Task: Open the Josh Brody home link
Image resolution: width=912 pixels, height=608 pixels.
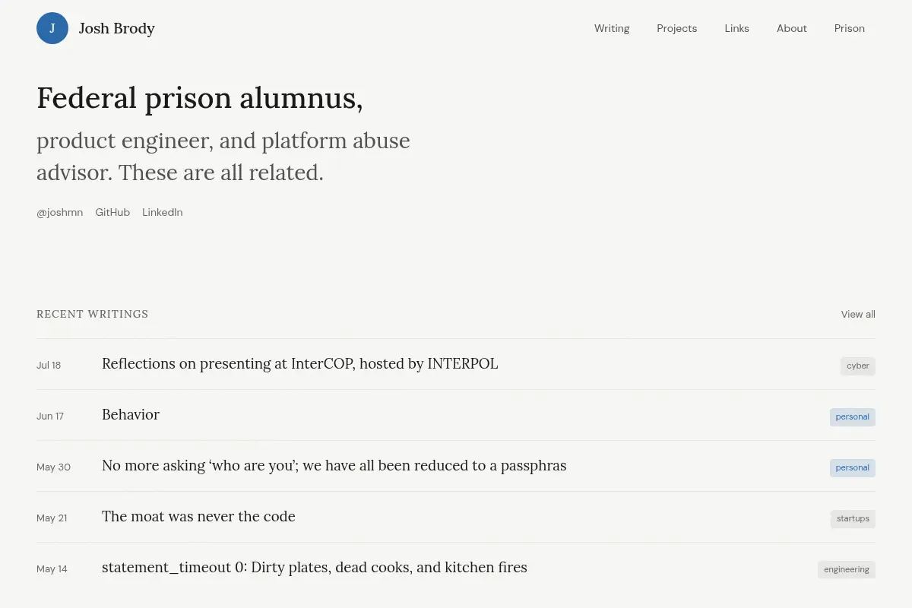Action: [116, 28]
